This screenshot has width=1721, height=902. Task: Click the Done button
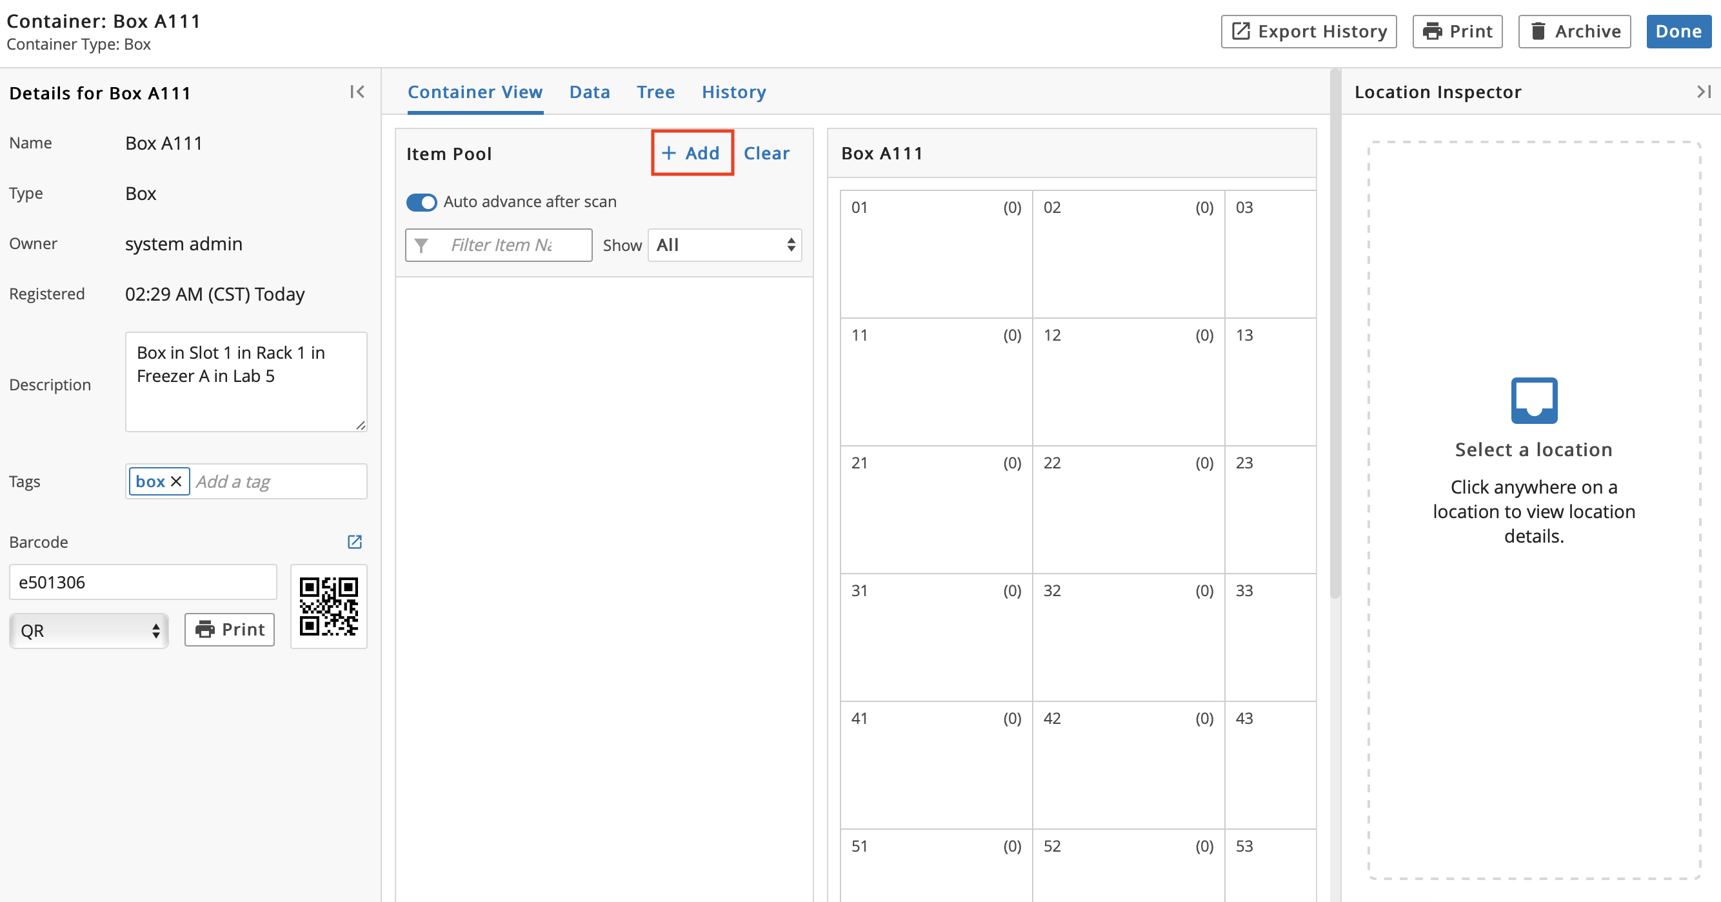click(1678, 32)
